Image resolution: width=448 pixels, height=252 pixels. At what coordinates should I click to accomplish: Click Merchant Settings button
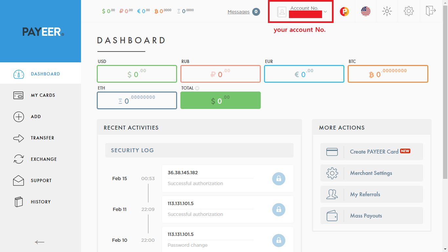point(372,173)
